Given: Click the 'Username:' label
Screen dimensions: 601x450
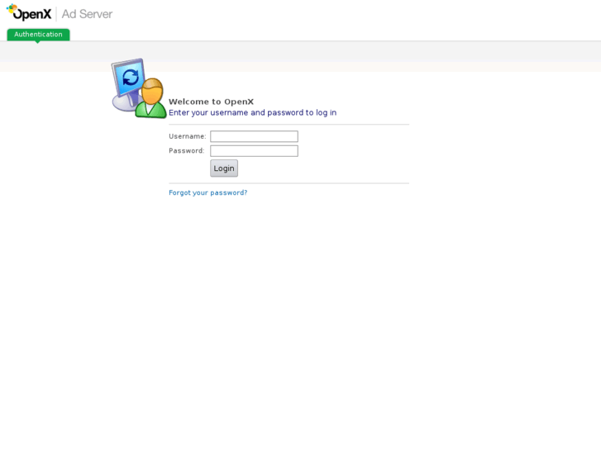Looking at the screenshot, I should [x=188, y=136].
